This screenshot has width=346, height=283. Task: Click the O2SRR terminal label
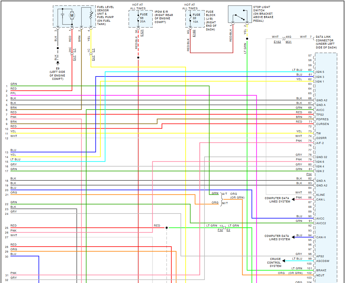321,138
